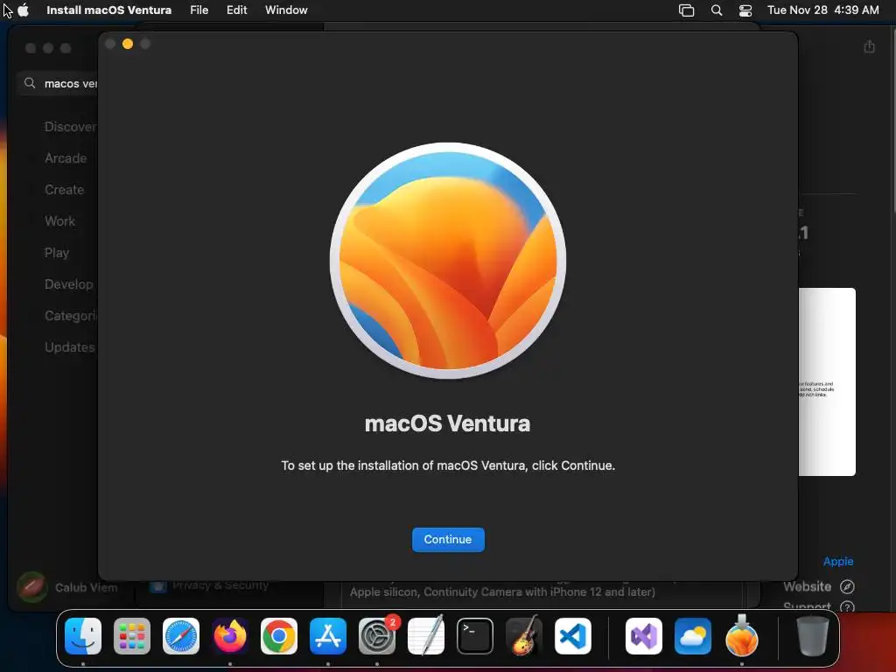Open Launchpad from the Dock
The image size is (896, 672).
pos(132,636)
